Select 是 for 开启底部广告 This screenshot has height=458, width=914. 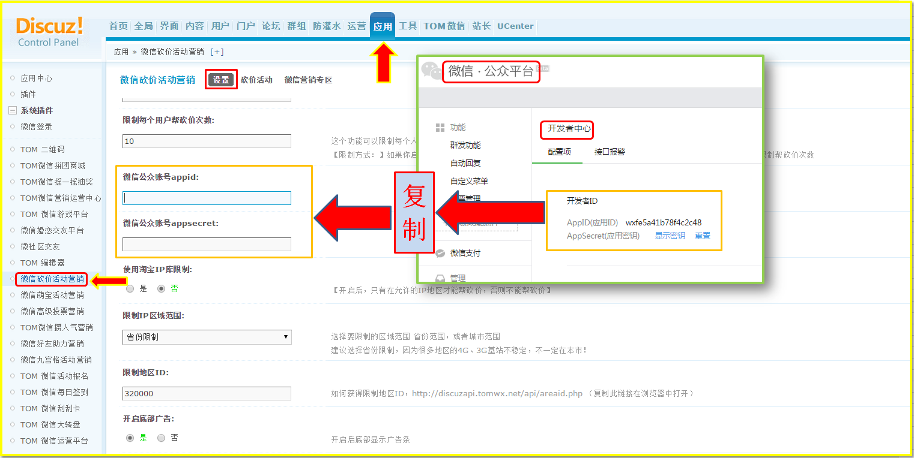tap(130, 438)
